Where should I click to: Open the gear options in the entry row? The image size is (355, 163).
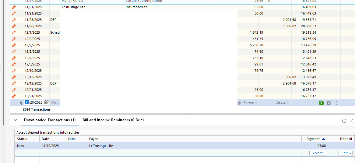coord(329,103)
